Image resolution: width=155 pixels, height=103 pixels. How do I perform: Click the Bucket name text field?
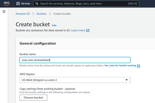point(75,60)
